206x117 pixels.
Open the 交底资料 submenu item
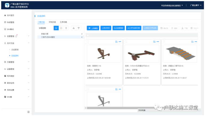(15, 56)
